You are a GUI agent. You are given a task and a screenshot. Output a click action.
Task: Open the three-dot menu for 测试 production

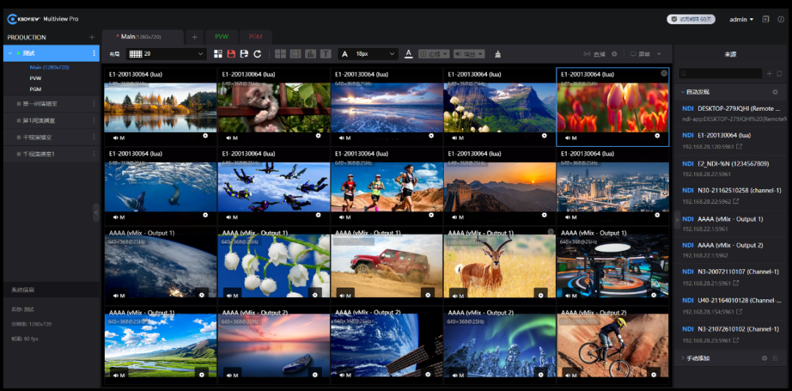click(x=94, y=53)
